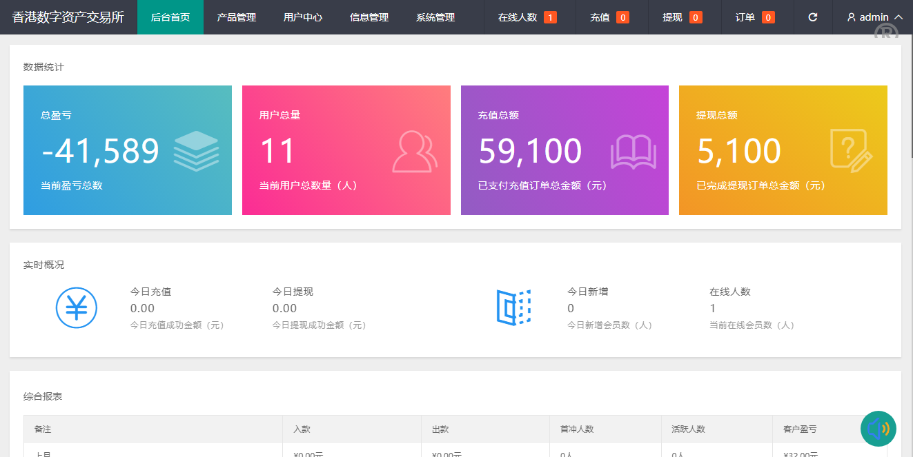Open the 产品管理 menu
Viewport: 913px width, 457px height.
pyautogui.click(x=237, y=17)
